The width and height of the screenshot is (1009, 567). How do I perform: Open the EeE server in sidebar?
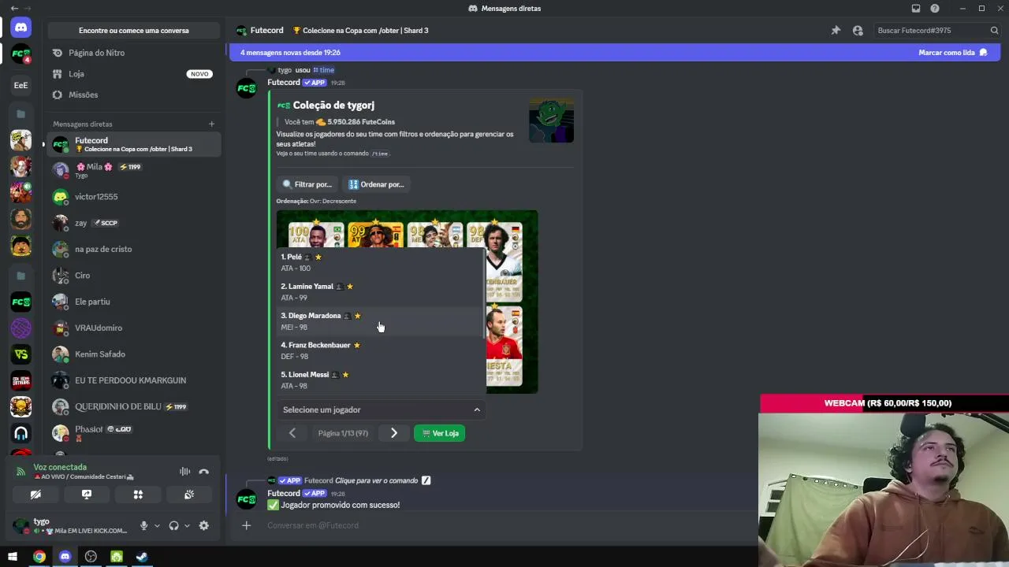(21, 85)
